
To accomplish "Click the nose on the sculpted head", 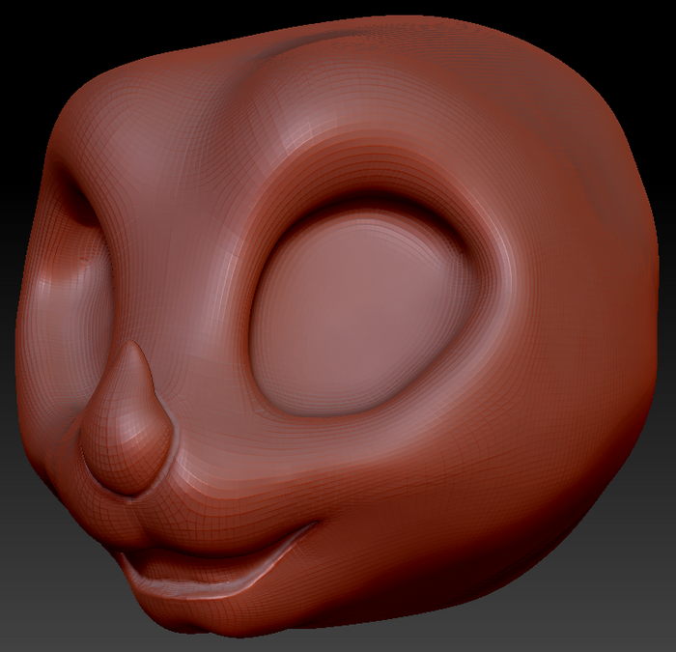I will pos(128,420).
